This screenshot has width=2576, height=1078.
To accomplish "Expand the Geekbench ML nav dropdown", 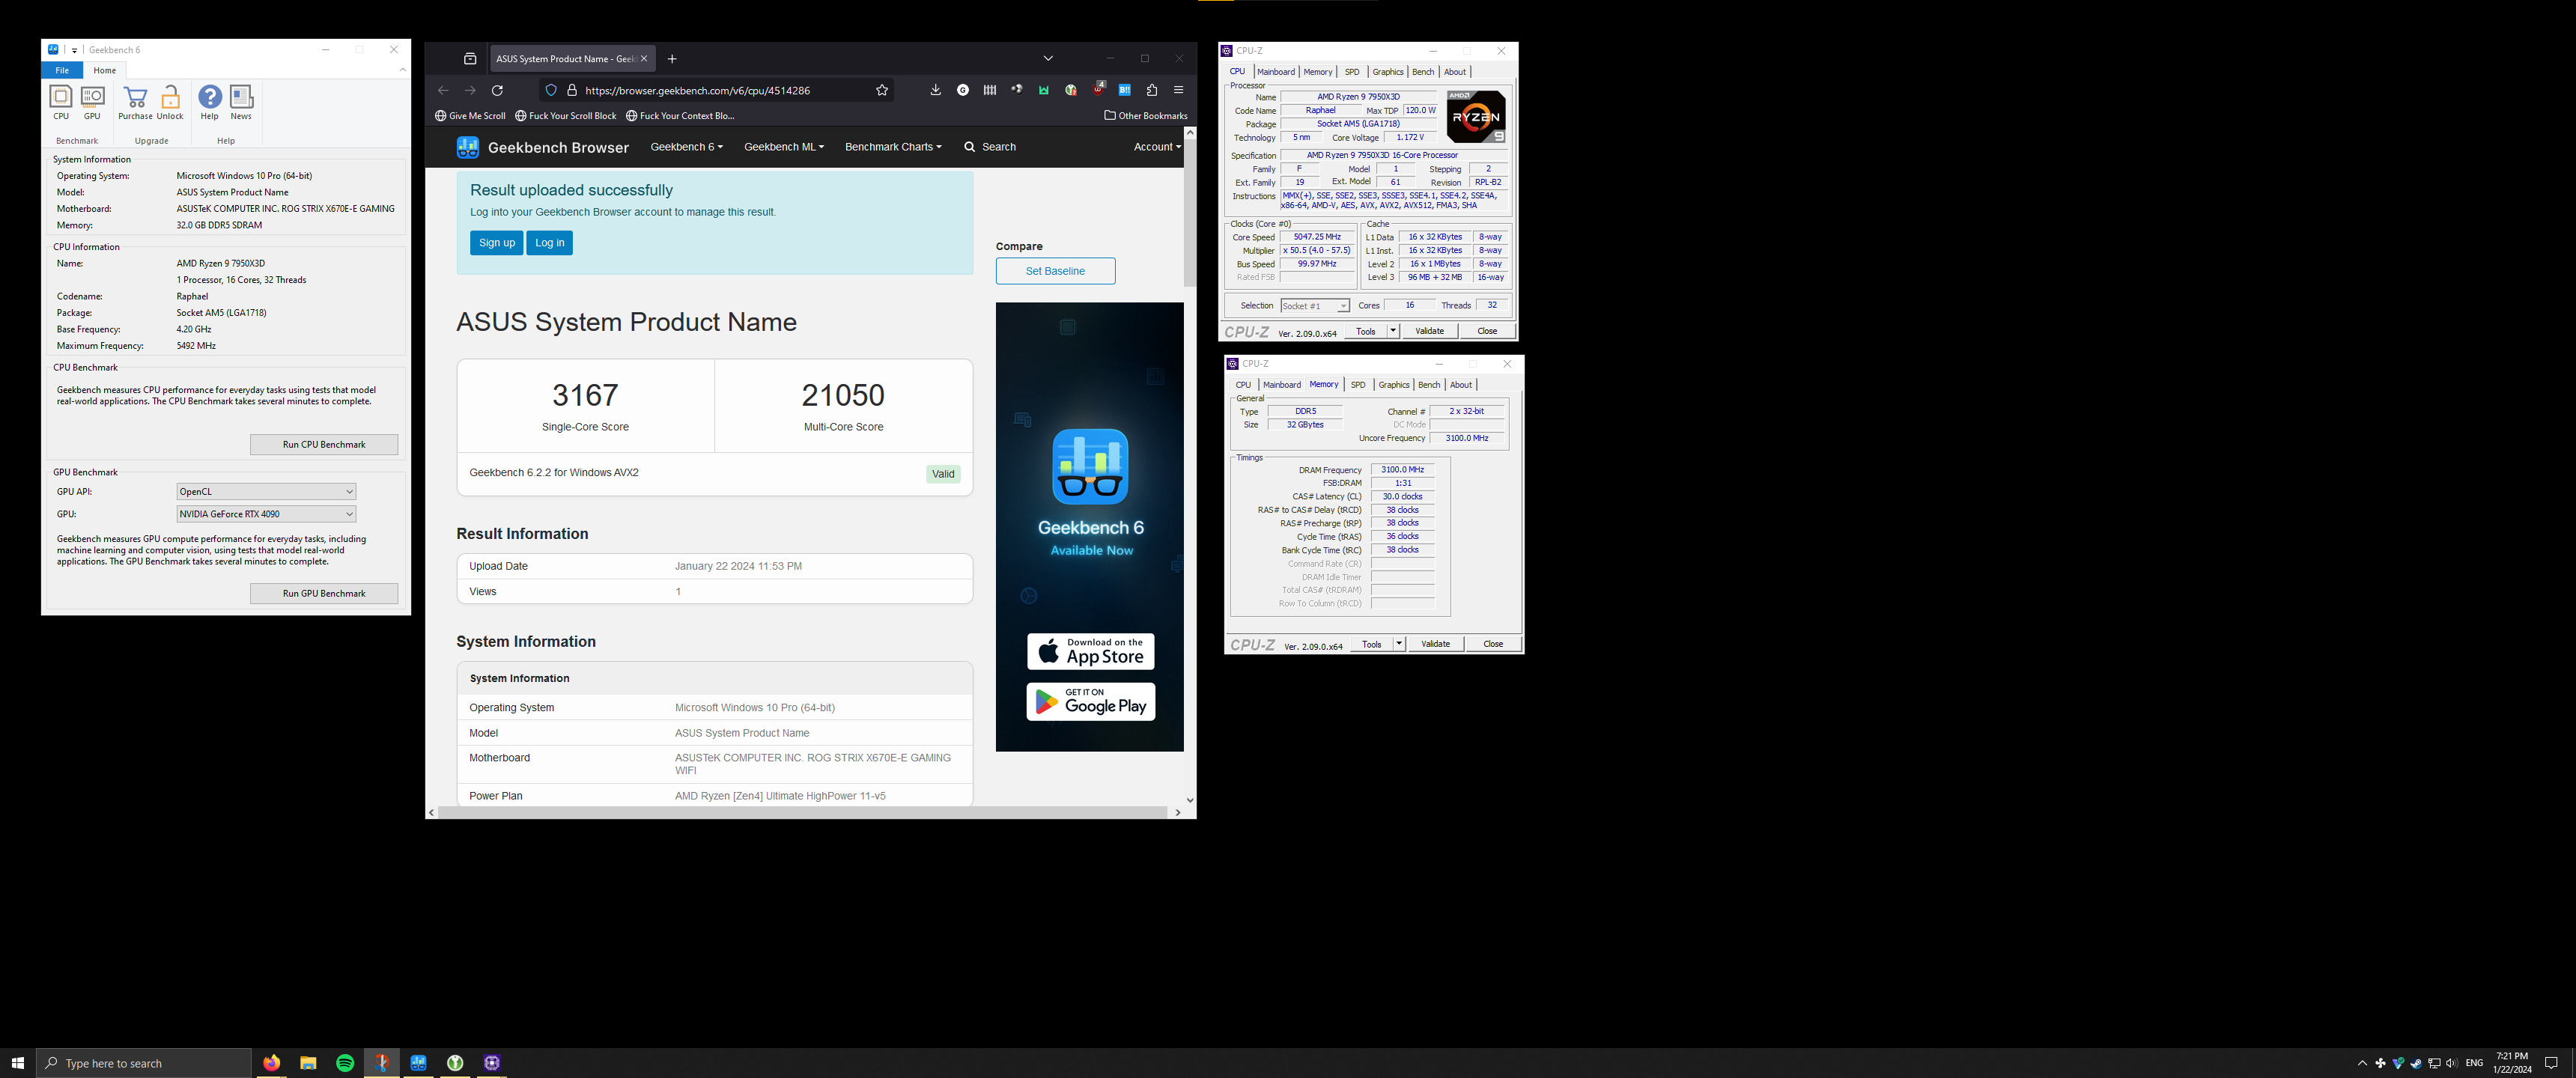I will coord(784,147).
